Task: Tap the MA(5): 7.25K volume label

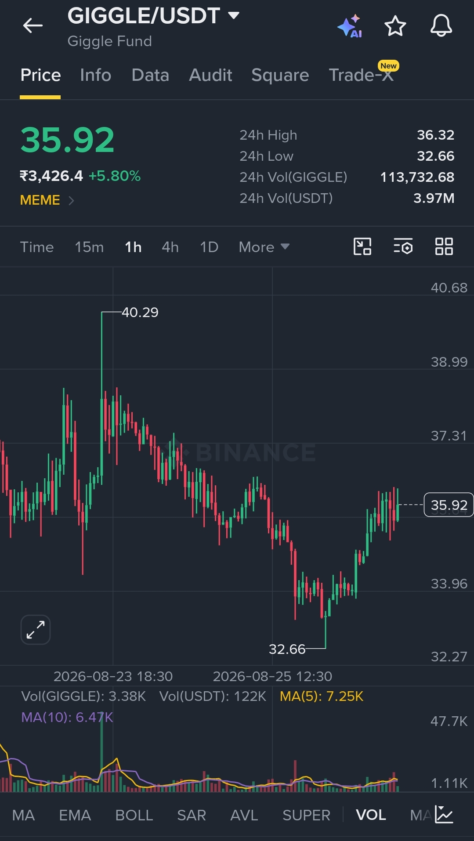Action: point(322,696)
